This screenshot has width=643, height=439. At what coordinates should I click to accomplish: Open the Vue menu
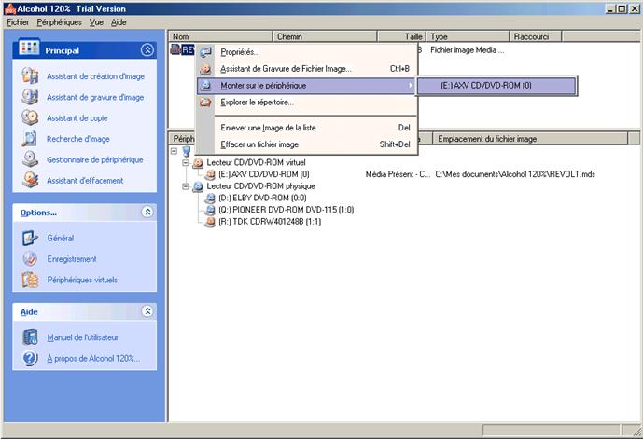click(x=96, y=22)
